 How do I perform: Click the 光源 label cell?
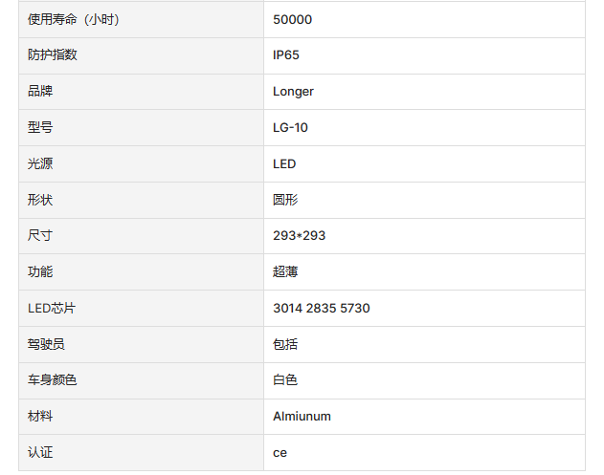coord(40,163)
